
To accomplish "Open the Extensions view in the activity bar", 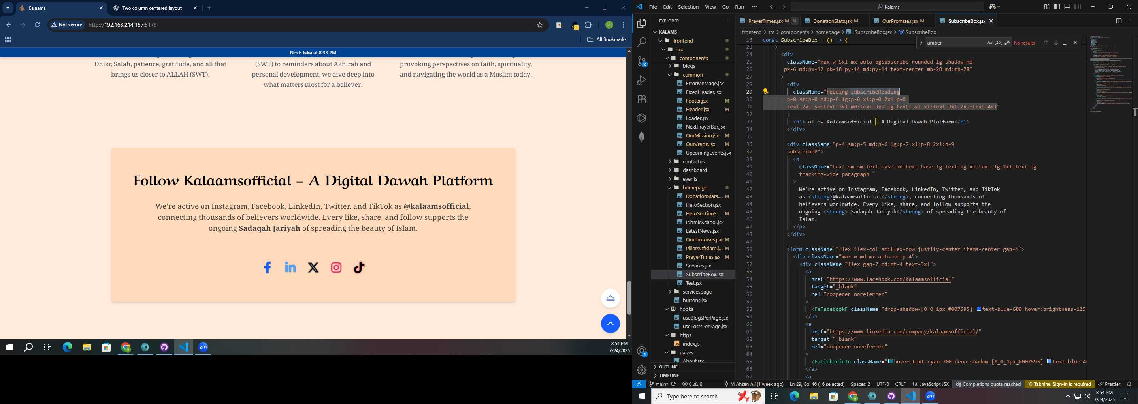I will coord(641,99).
